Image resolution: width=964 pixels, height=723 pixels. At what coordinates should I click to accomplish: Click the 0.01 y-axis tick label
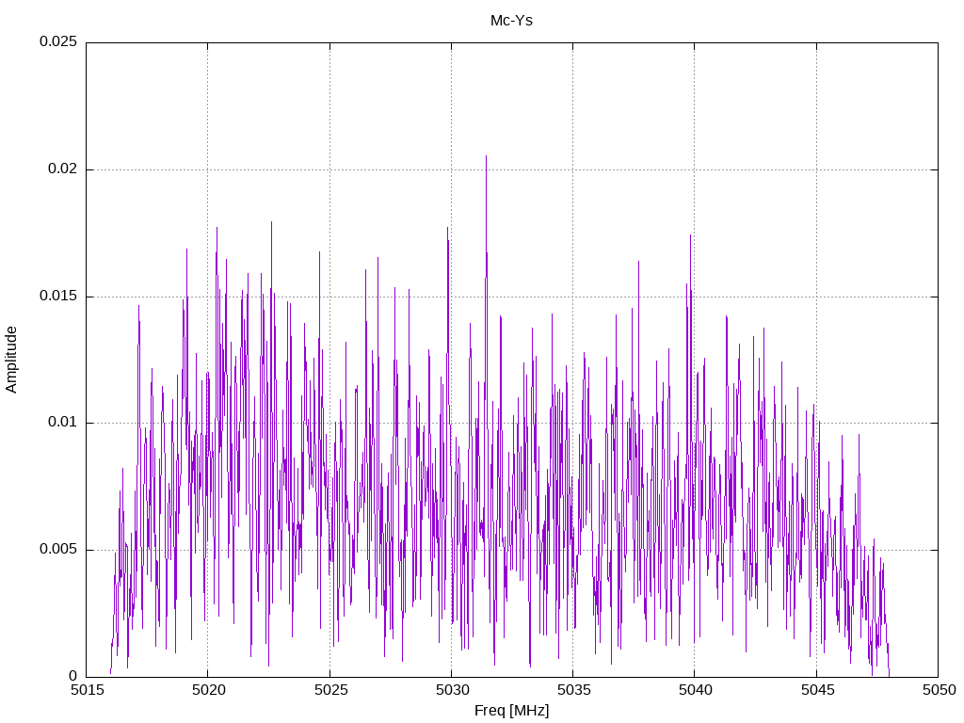coord(63,423)
